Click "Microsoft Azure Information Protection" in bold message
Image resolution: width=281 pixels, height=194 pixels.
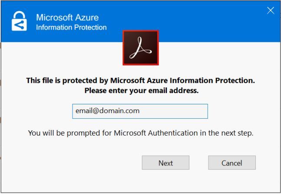click(x=182, y=80)
